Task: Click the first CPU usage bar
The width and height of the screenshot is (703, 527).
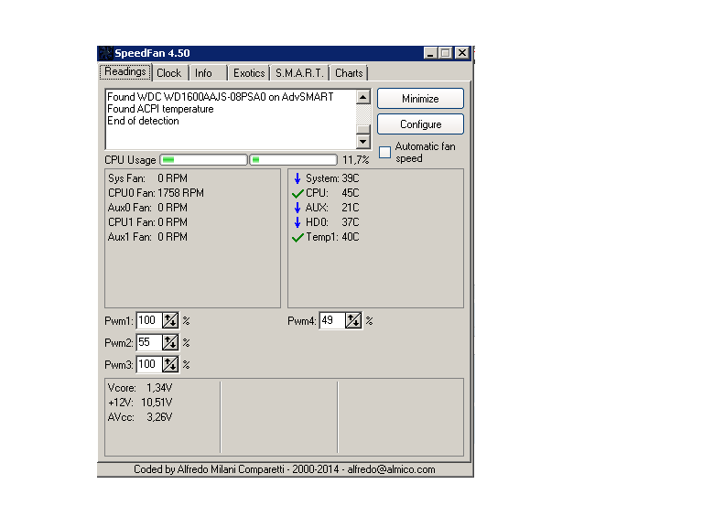Action: tap(203, 159)
